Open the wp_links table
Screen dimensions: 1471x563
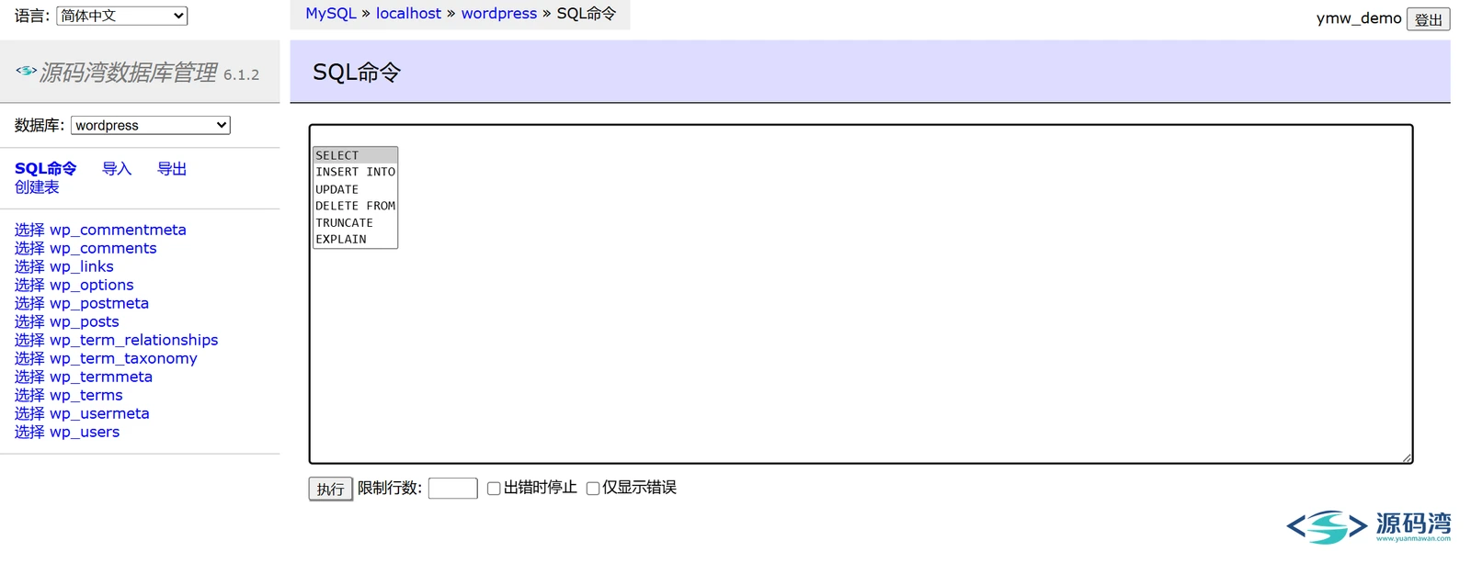coord(82,266)
